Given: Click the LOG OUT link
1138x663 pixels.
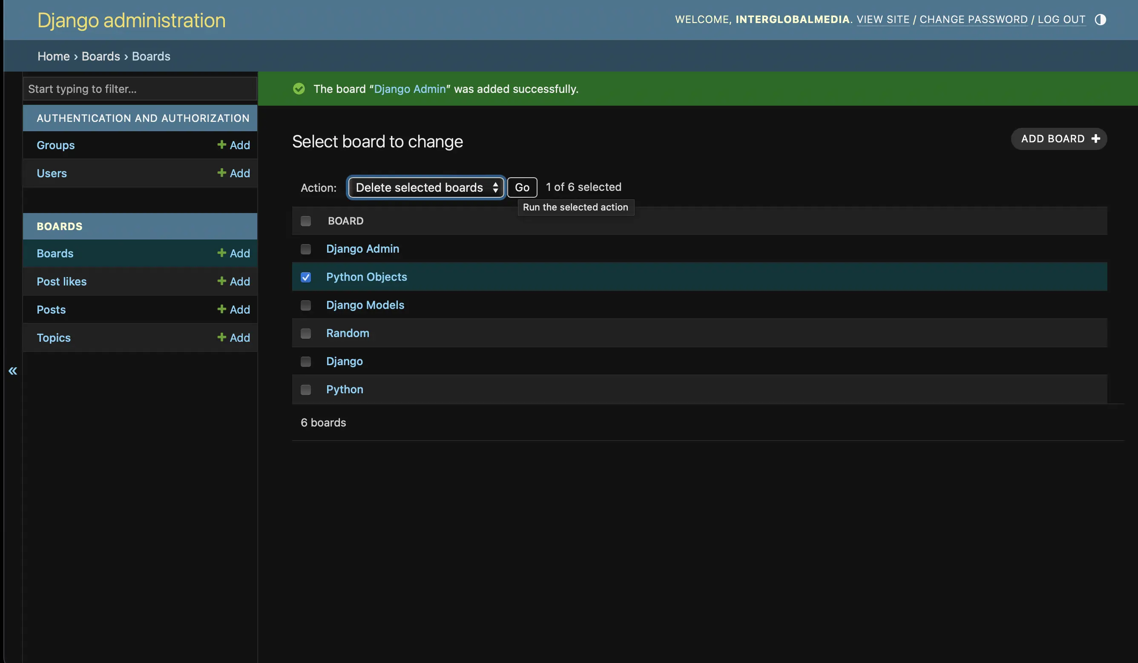Looking at the screenshot, I should (x=1061, y=20).
